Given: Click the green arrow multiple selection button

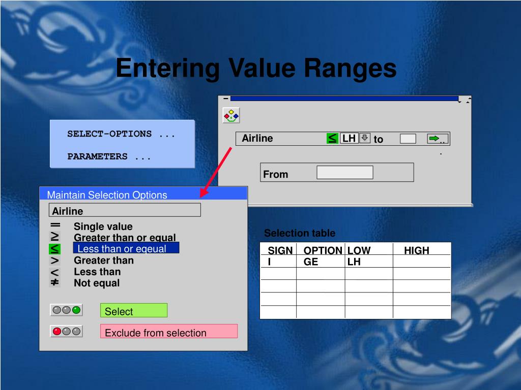Looking at the screenshot, I should coord(438,139).
